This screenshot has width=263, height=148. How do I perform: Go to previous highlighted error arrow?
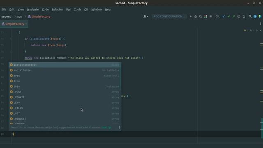pyautogui.click(x=257, y=30)
